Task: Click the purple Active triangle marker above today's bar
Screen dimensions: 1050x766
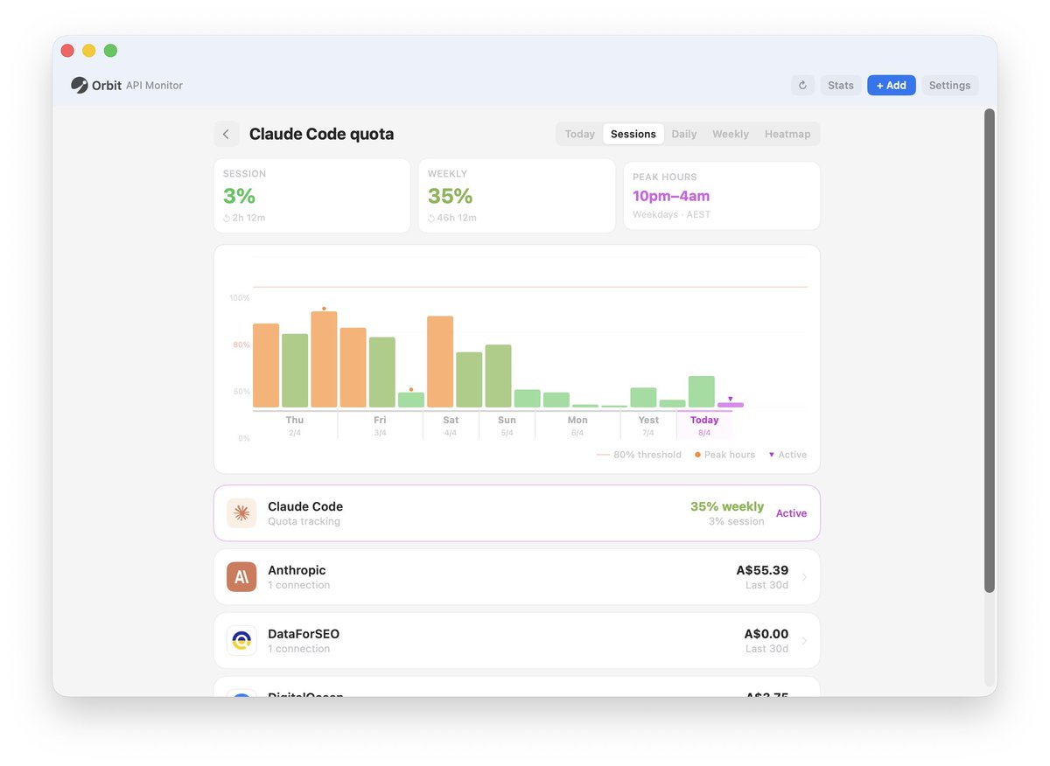Action: [x=731, y=399]
